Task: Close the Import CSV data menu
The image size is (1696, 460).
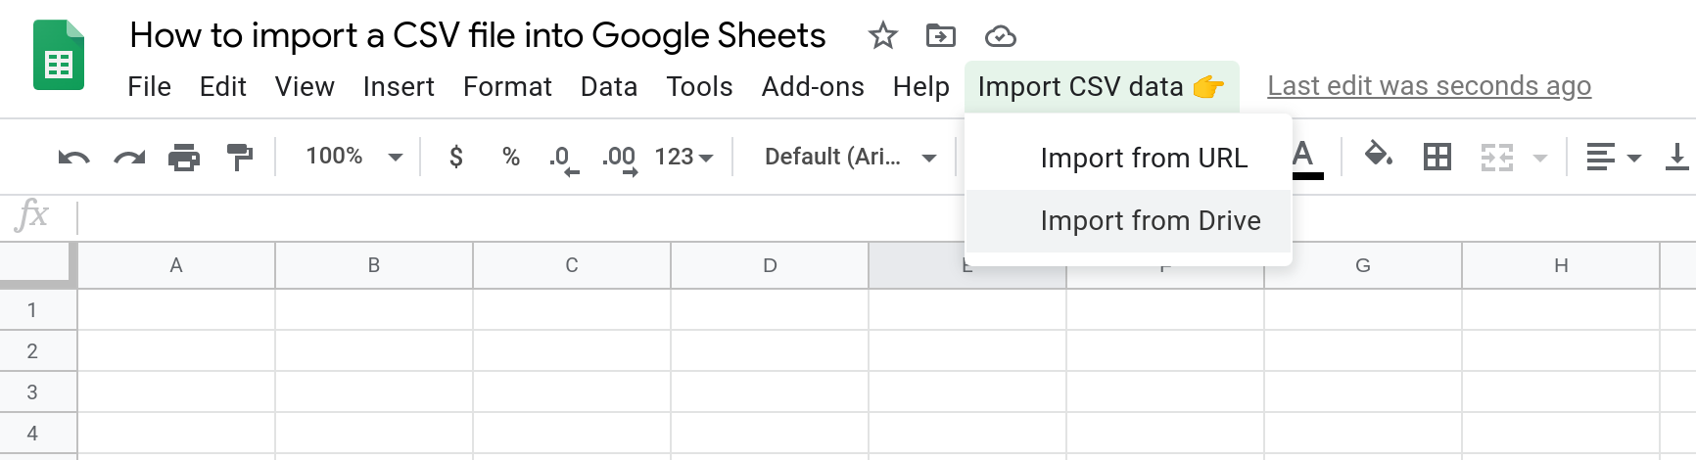Action: click(x=1102, y=86)
